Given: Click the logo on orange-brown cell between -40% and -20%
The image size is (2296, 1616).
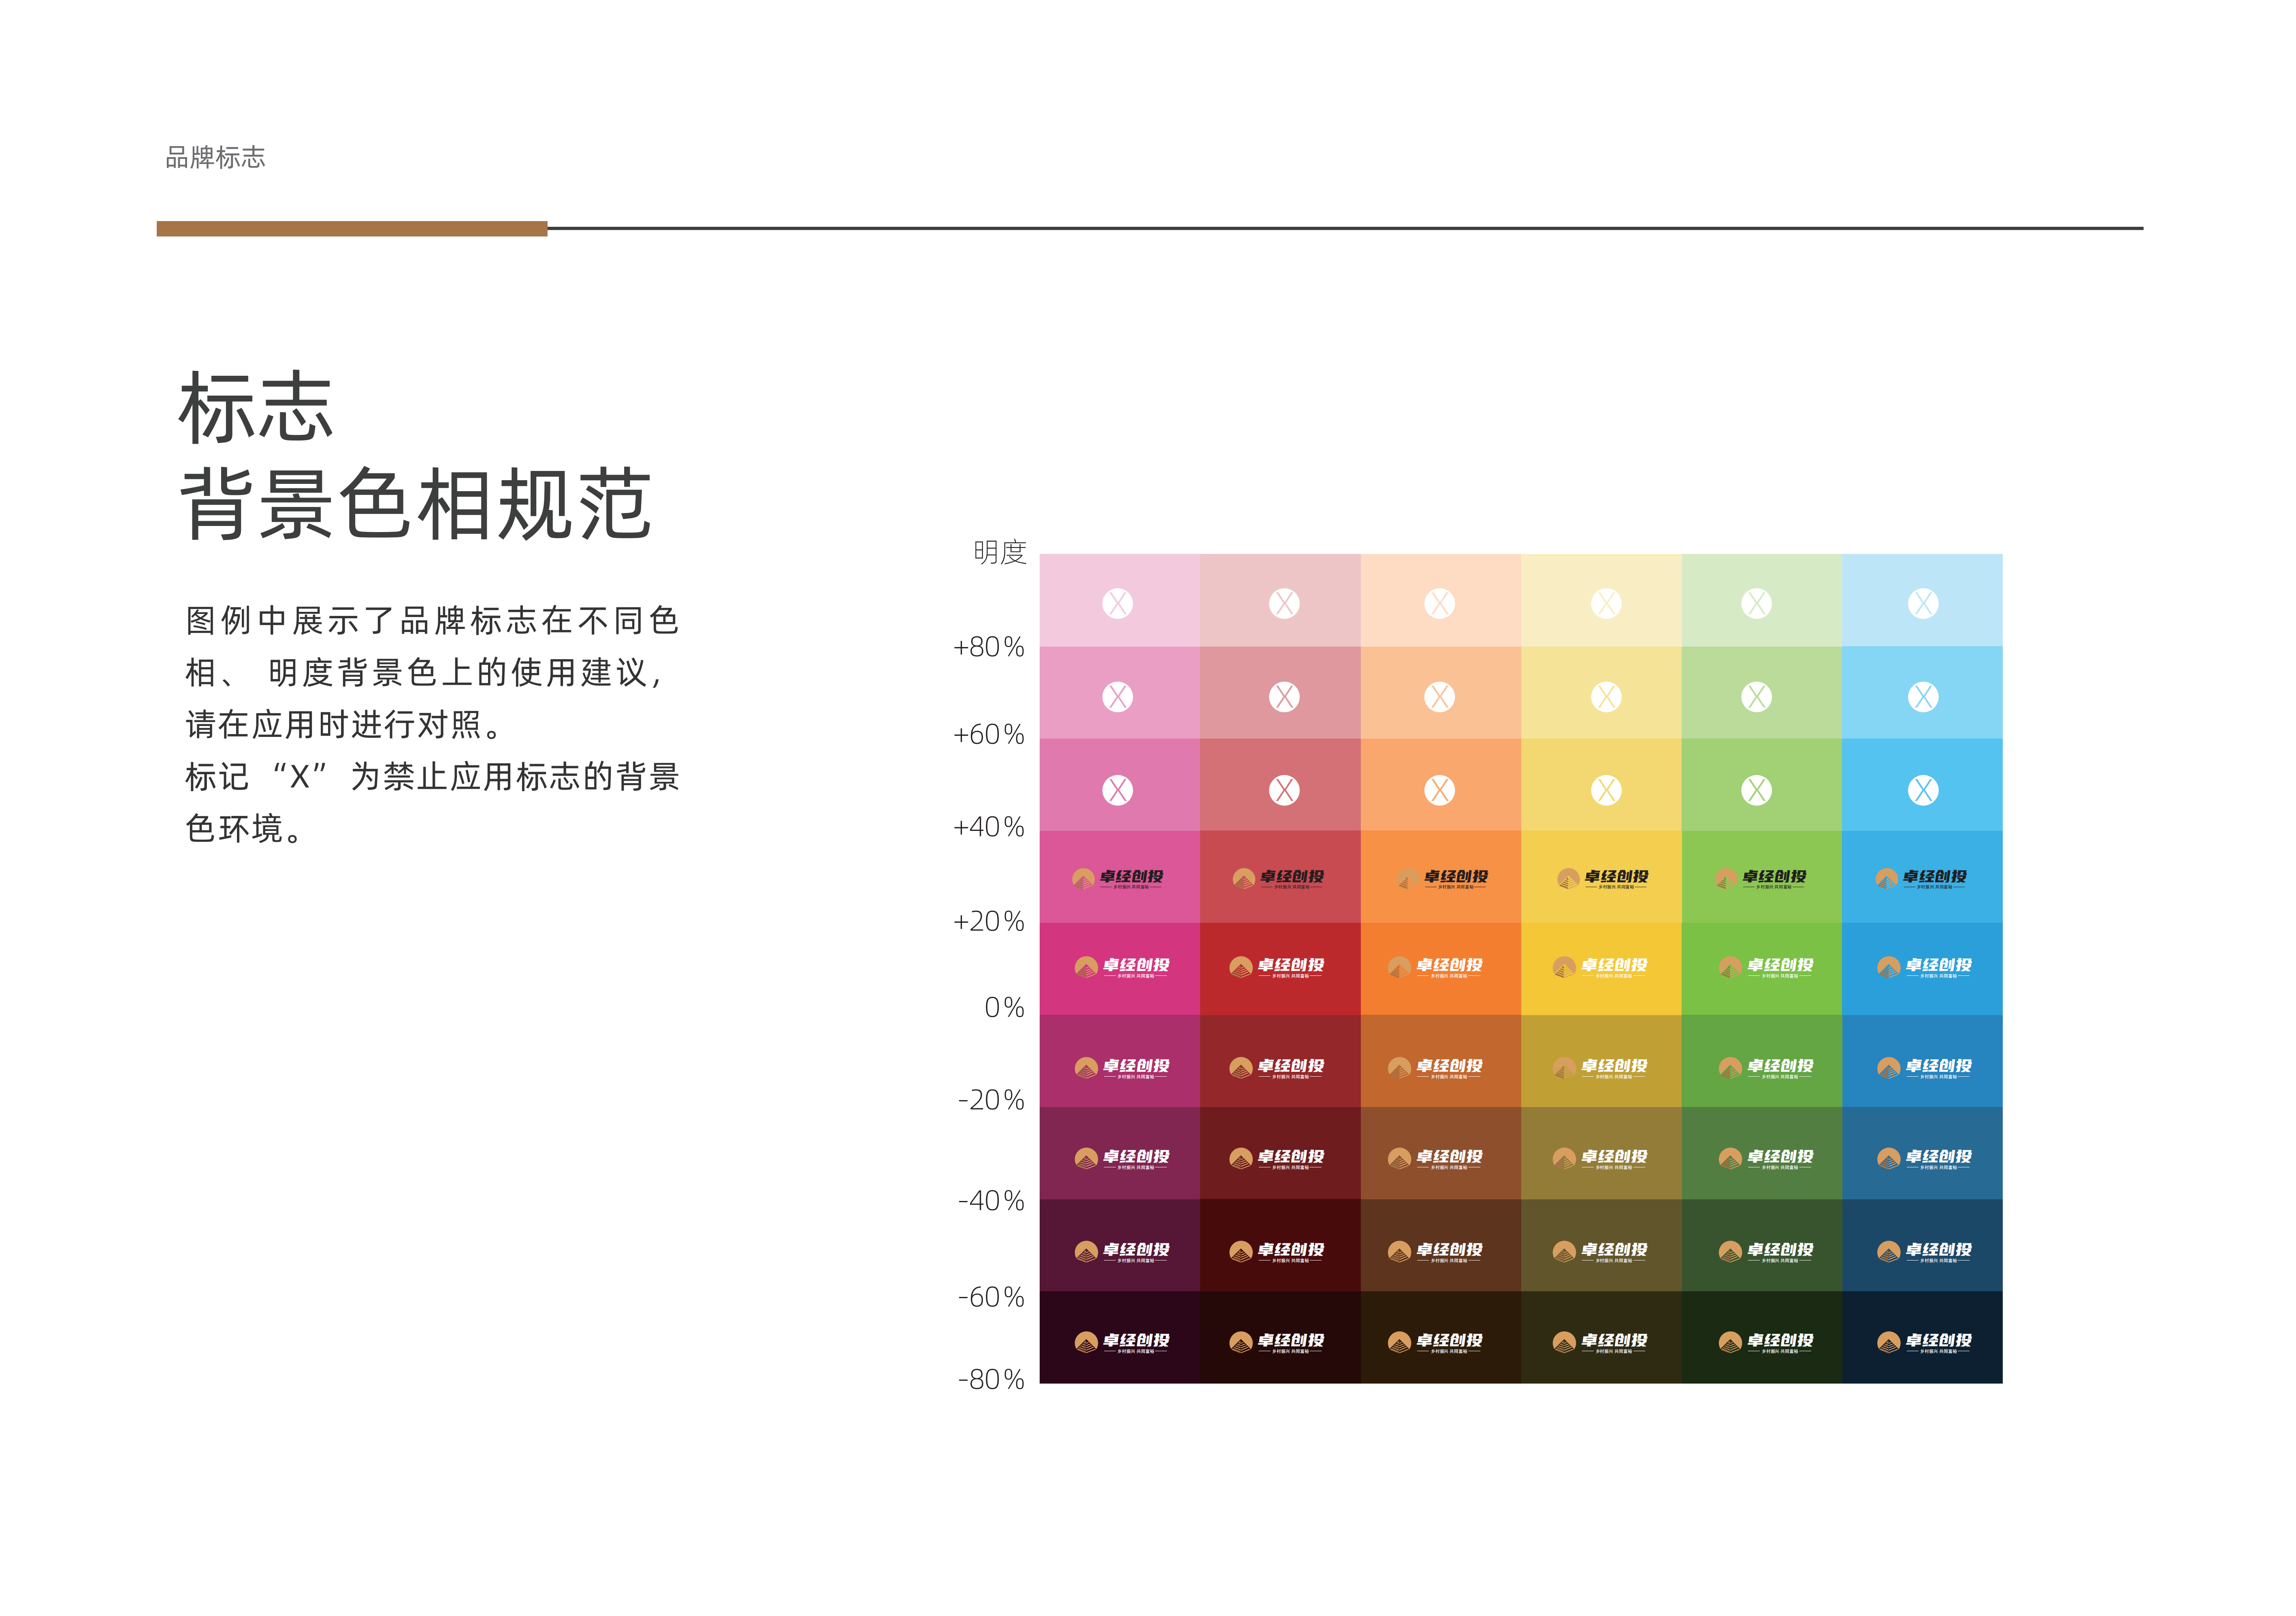Looking at the screenshot, I should (x=1435, y=1158).
